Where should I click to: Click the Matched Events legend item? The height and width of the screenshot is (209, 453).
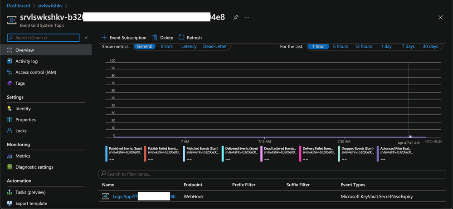(201, 154)
